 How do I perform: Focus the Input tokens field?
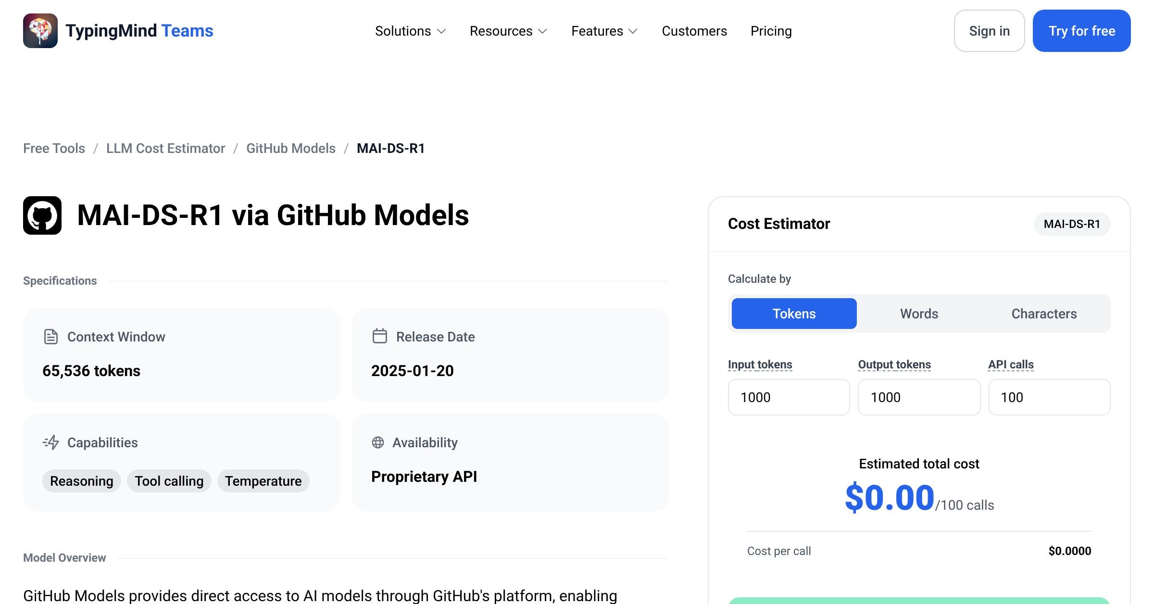coord(789,397)
